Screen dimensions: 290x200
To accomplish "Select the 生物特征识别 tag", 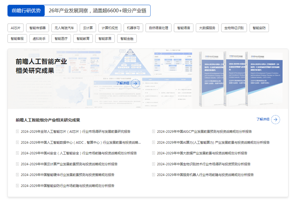I will point(235,28).
